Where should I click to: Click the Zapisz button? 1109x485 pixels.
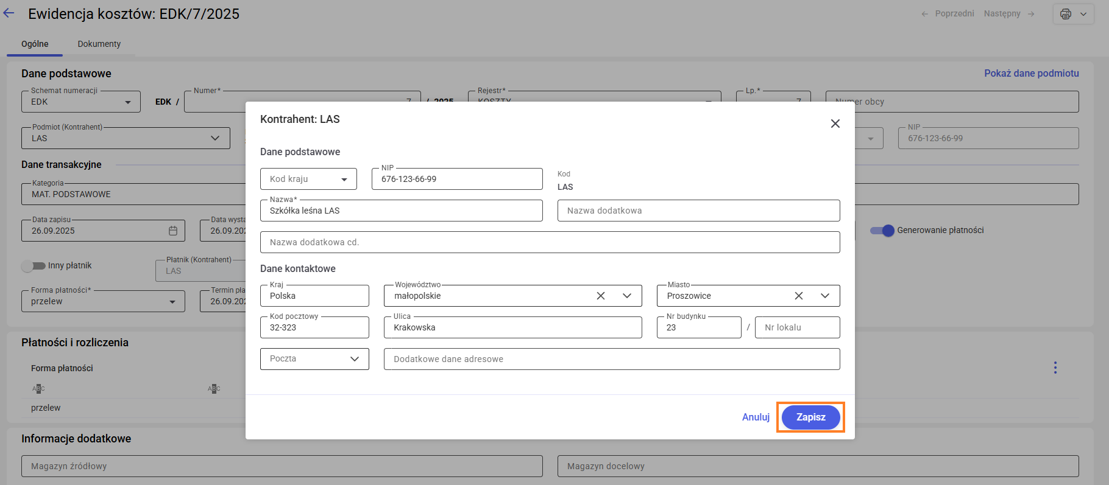pos(810,417)
